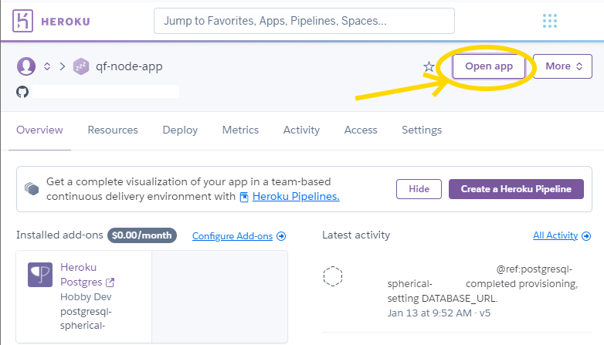Go to the Settings tab
This screenshot has height=345, width=604.
pyautogui.click(x=422, y=130)
